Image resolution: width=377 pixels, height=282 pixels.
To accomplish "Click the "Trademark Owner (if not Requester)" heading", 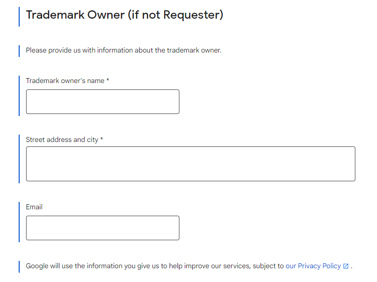I will (x=124, y=15).
